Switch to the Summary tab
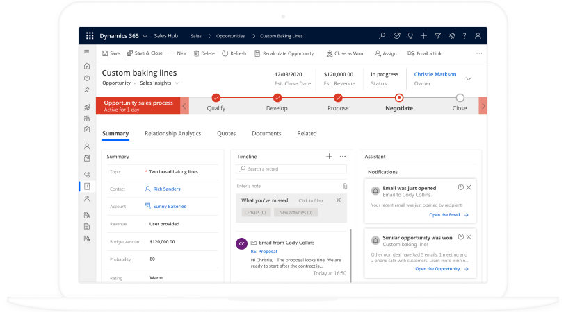The height and width of the screenshot is (312, 566). [x=115, y=134]
